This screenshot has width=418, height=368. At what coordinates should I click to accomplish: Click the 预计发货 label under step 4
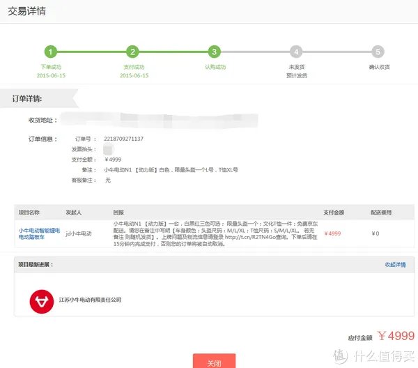pyautogui.click(x=297, y=75)
